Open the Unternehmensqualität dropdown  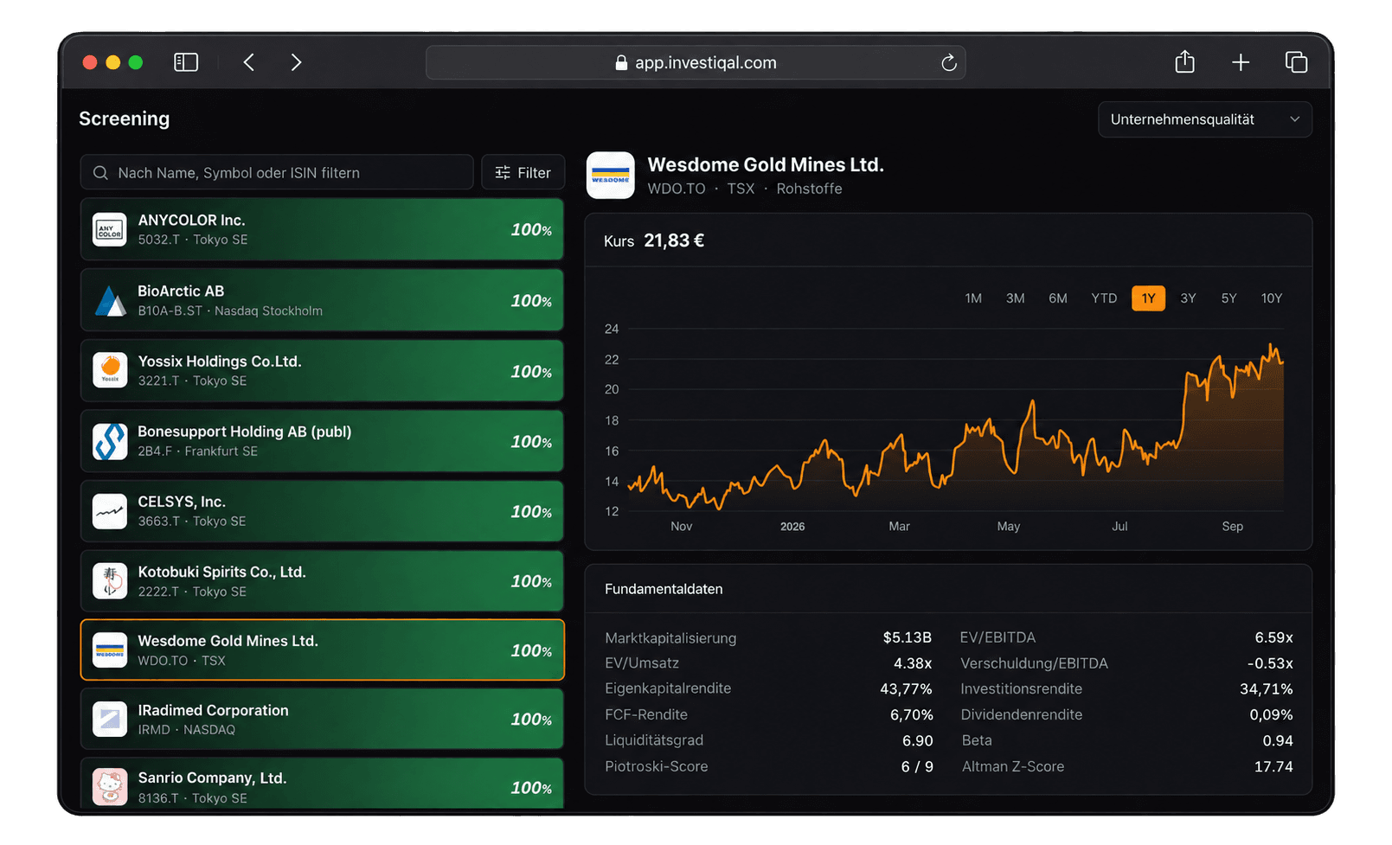[x=1205, y=119]
